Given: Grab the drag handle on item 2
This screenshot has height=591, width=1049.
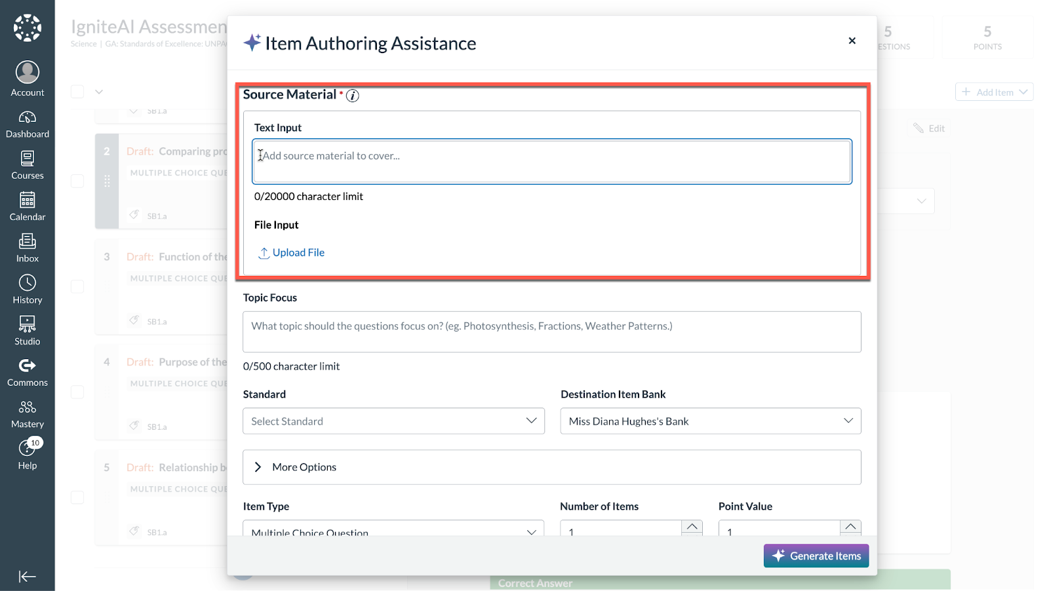Looking at the screenshot, I should tap(107, 181).
